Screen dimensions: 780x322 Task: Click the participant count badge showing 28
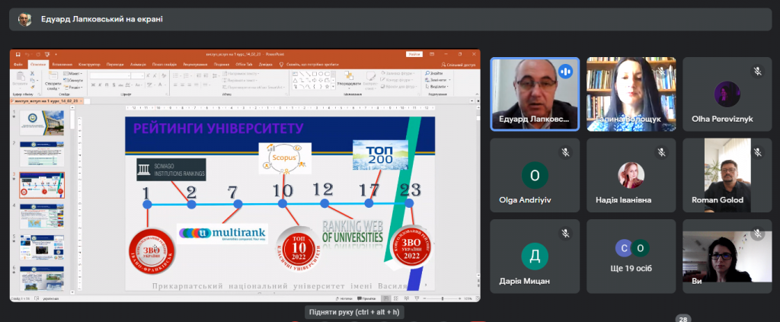[683, 319]
